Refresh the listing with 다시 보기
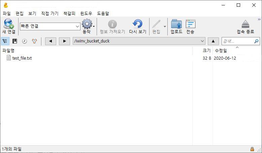This screenshot has width=262, height=153. 138,26
